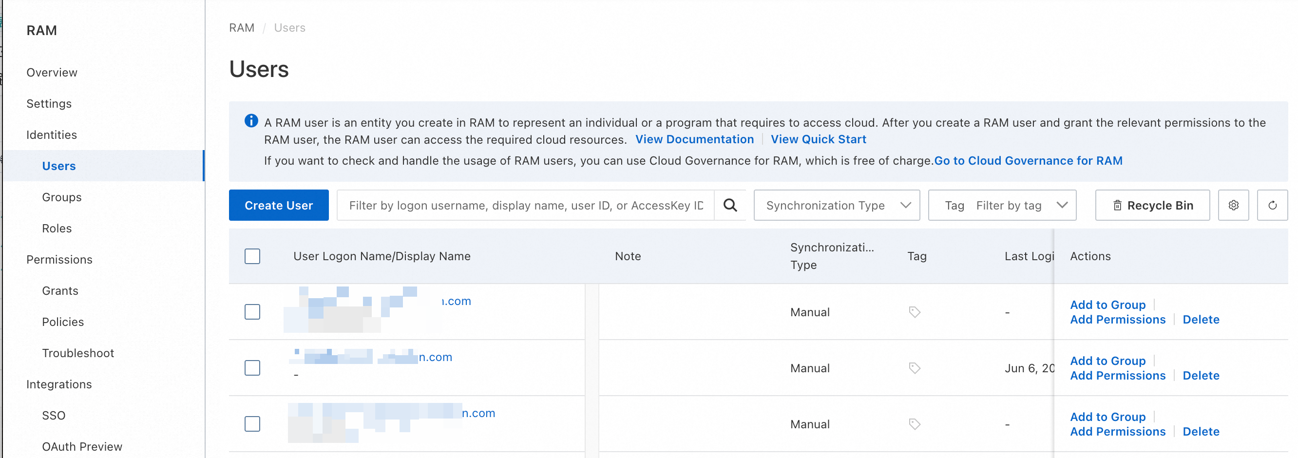
Task: Open Policies in the sidebar
Action: pyautogui.click(x=62, y=322)
